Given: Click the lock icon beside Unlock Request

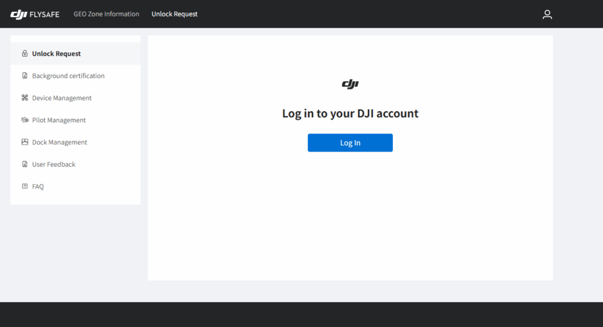Looking at the screenshot, I should click(x=25, y=54).
